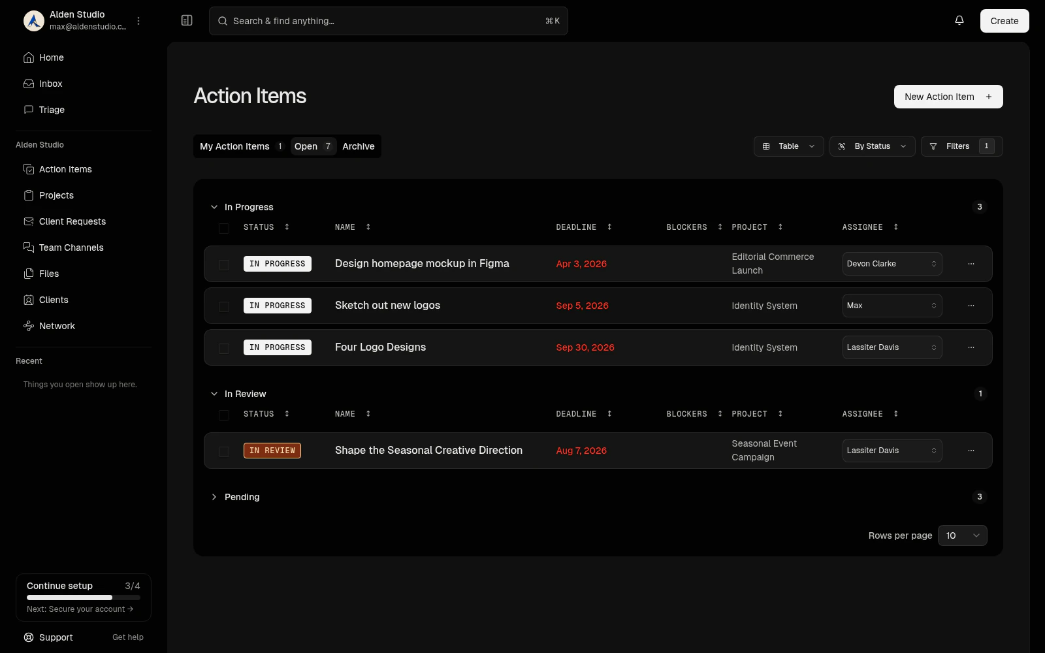Click the Apr 3, 2026 deadline

(x=581, y=264)
